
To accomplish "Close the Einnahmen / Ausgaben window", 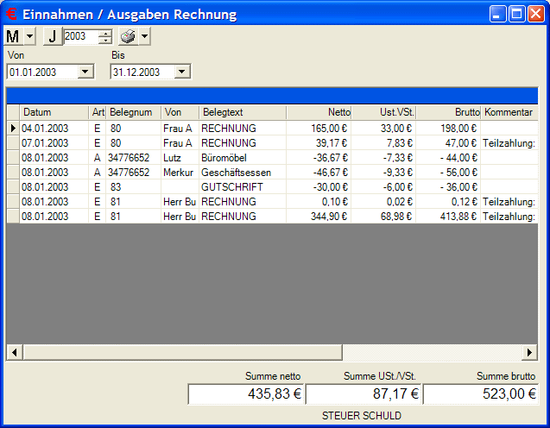I will pos(536,14).
